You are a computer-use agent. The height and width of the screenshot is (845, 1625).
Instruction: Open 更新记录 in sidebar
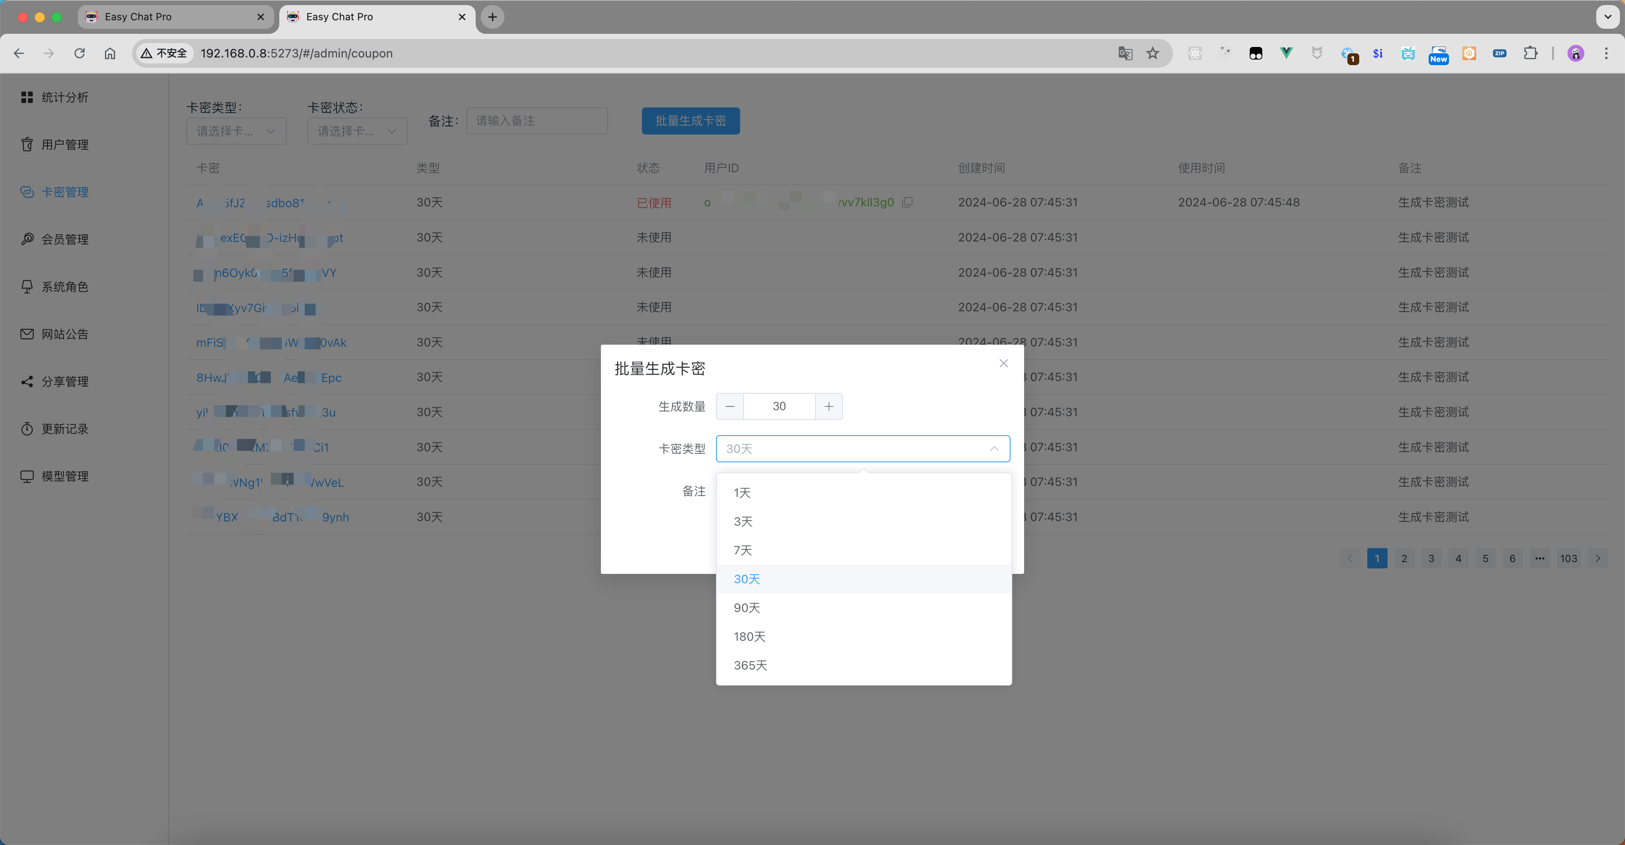coord(64,429)
